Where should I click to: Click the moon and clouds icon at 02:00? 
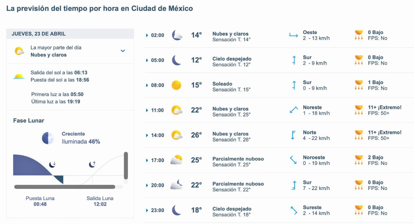(177, 35)
